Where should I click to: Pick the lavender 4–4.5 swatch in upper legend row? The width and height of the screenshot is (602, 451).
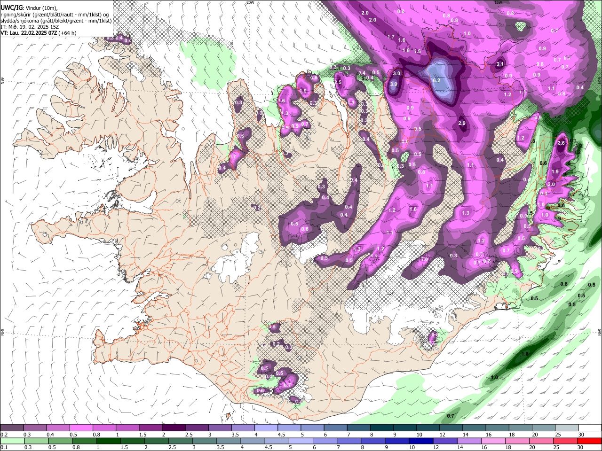[267, 428]
